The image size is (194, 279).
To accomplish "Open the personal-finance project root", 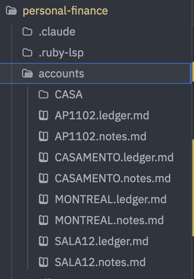I will click(65, 10).
